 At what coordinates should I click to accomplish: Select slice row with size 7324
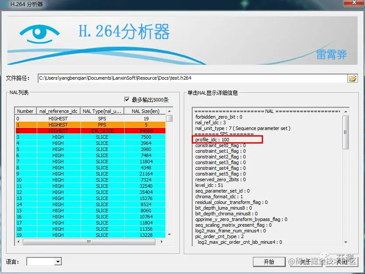(91, 180)
